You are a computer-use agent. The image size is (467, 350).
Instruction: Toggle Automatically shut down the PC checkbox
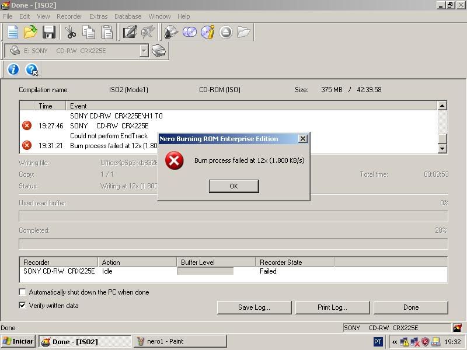tap(22, 292)
